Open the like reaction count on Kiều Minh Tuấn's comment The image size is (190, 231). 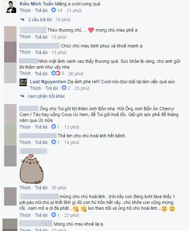pyautogui.click(x=57, y=10)
